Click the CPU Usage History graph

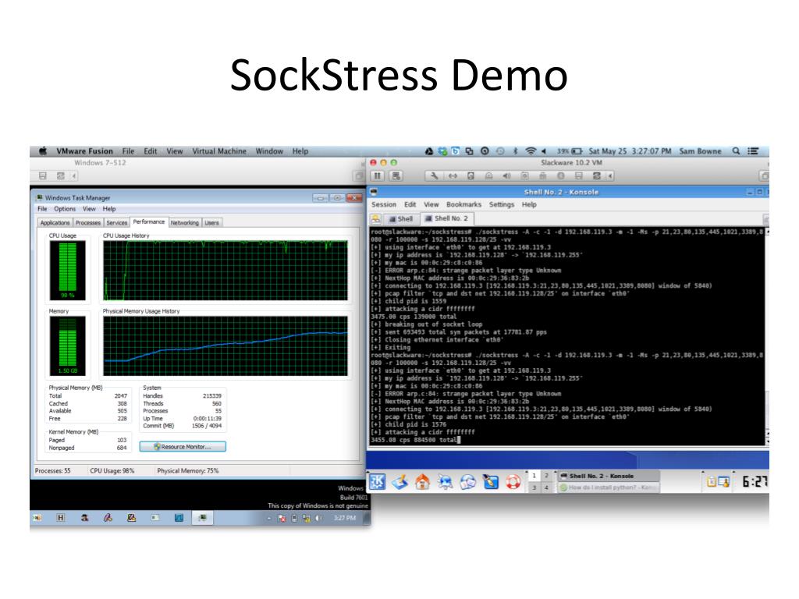pos(225,271)
